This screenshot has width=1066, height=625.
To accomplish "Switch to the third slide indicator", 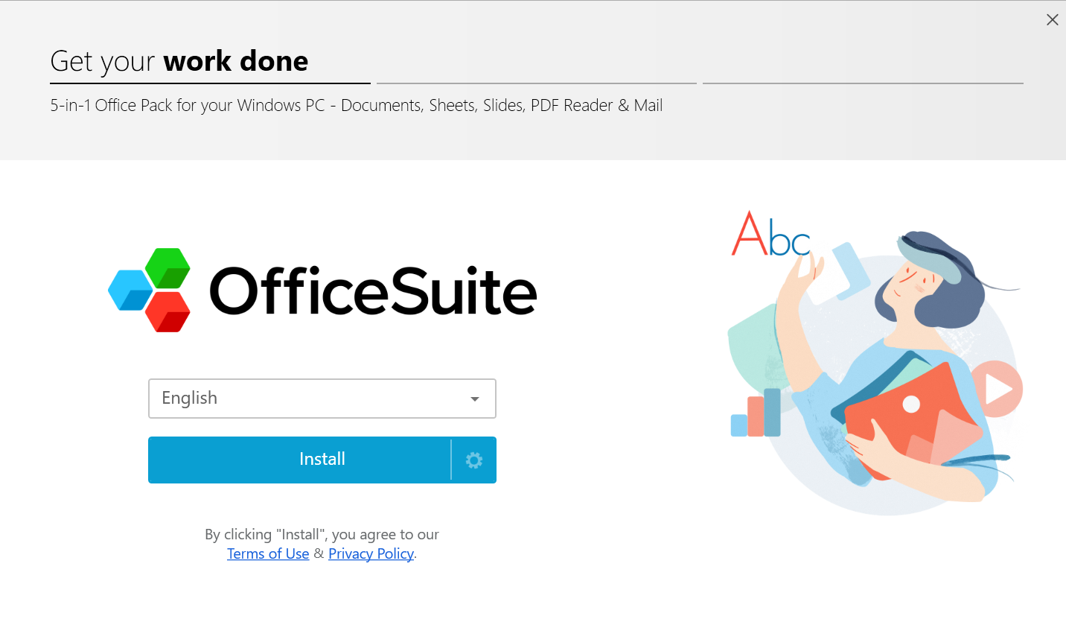I will (x=863, y=83).
